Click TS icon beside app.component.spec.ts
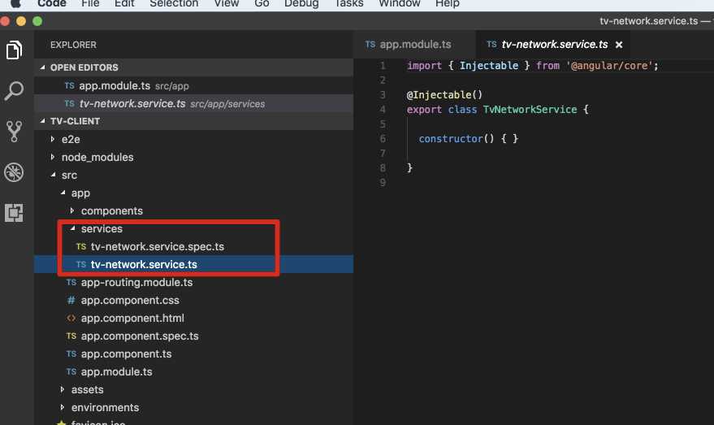This screenshot has height=425, width=714. (x=71, y=336)
